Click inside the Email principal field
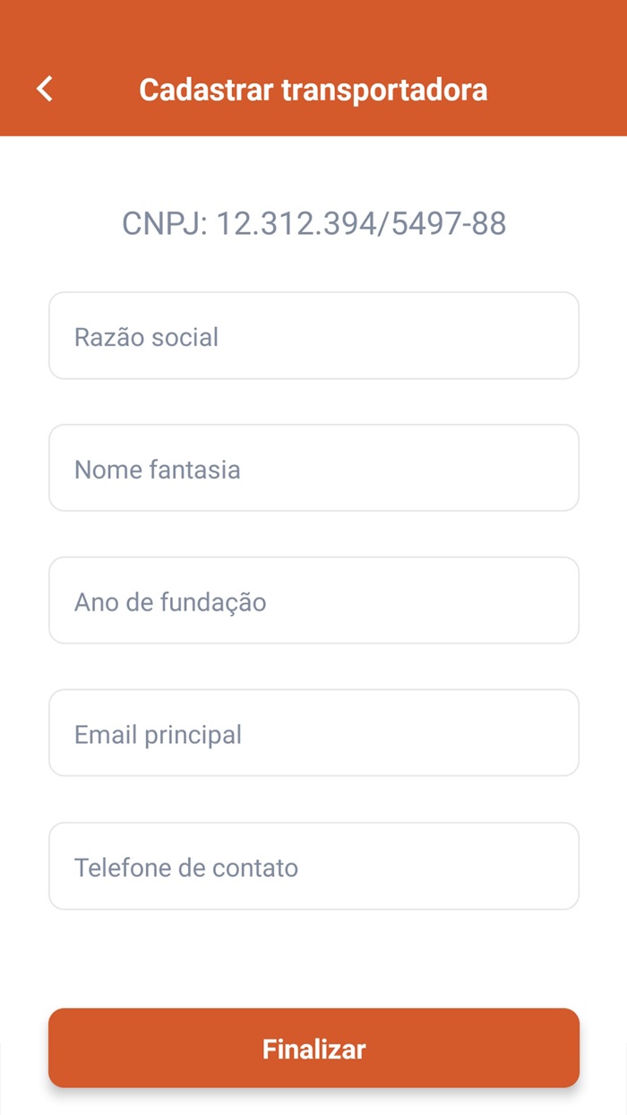 [x=313, y=733]
